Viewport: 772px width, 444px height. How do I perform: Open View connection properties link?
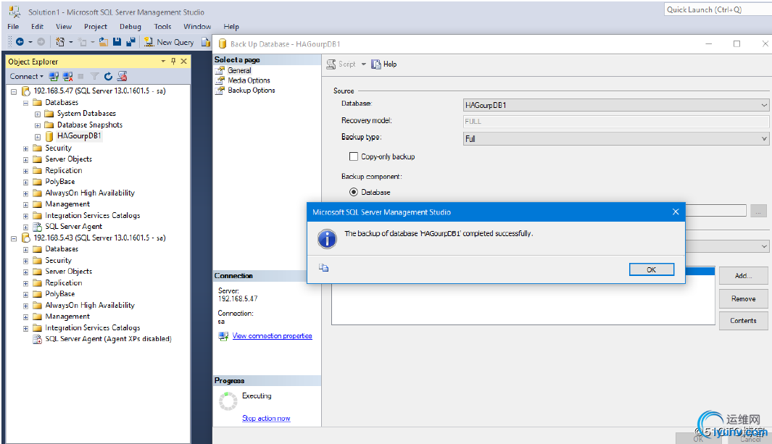273,336
